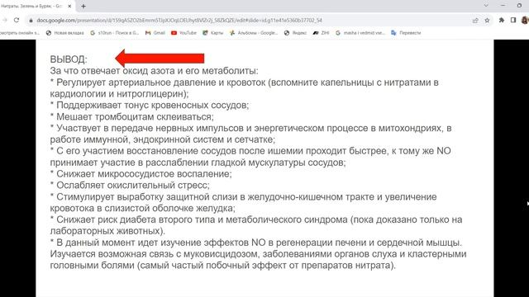Click the line 'Ослабляет окислительный стресс;'
The height and width of the screenshot is (297, 529).
point(130,185)
